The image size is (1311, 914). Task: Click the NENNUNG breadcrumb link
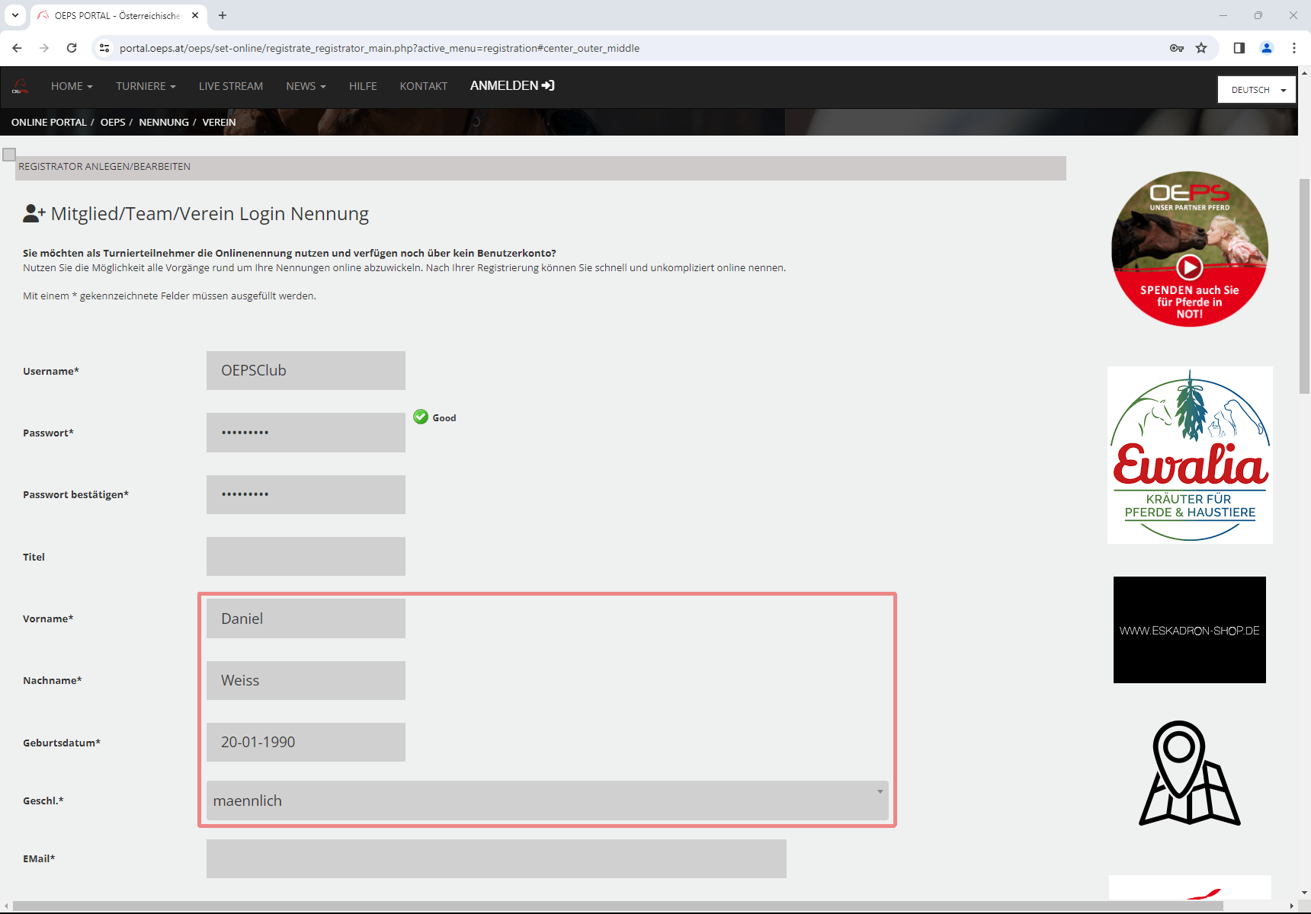coord(163,122)
